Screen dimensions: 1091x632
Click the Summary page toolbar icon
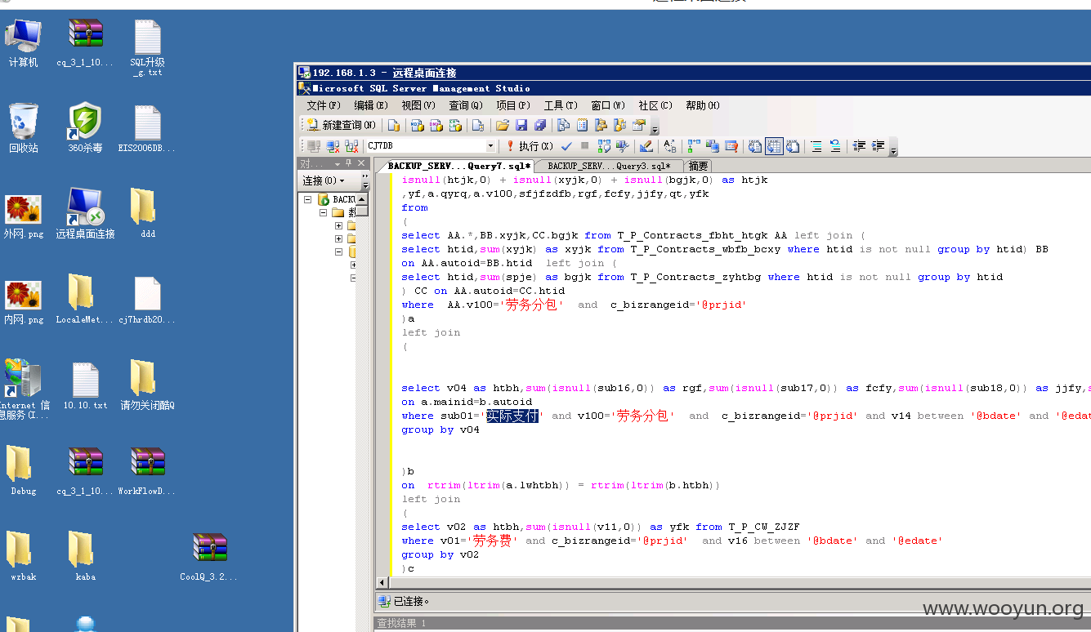582,125
